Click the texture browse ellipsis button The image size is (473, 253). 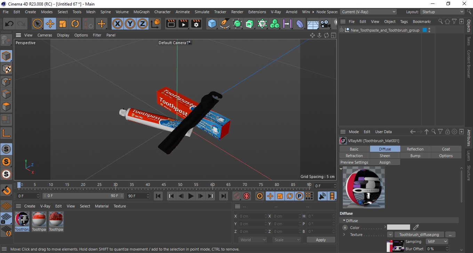[x=450, y=235]
